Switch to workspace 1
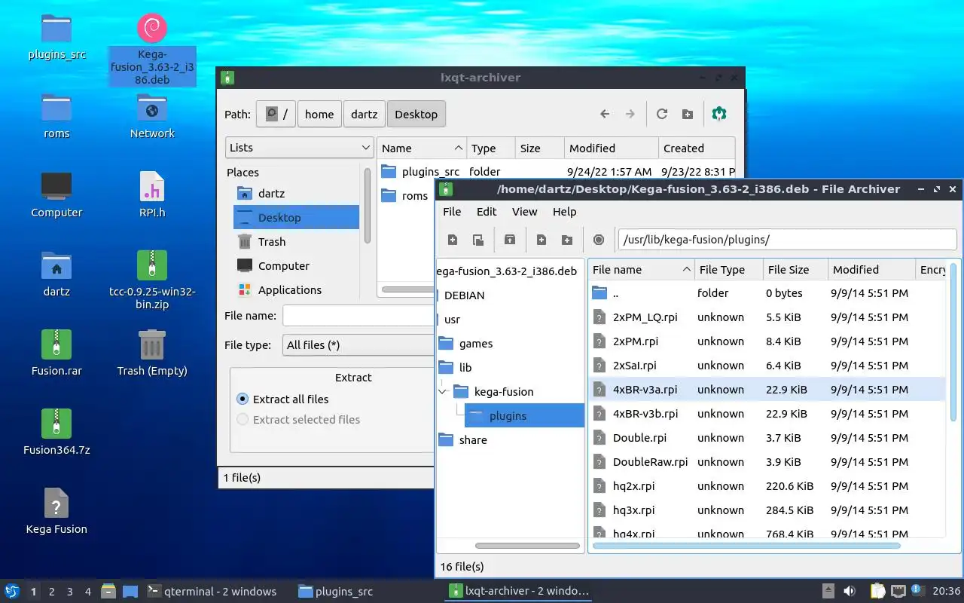 click(33, 592)
